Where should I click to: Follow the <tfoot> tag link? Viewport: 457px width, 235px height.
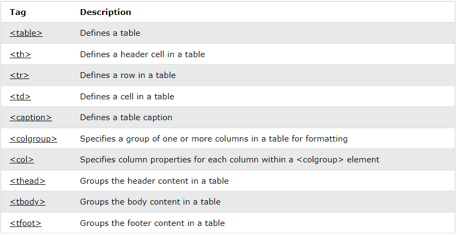click(x=25, y=223)
